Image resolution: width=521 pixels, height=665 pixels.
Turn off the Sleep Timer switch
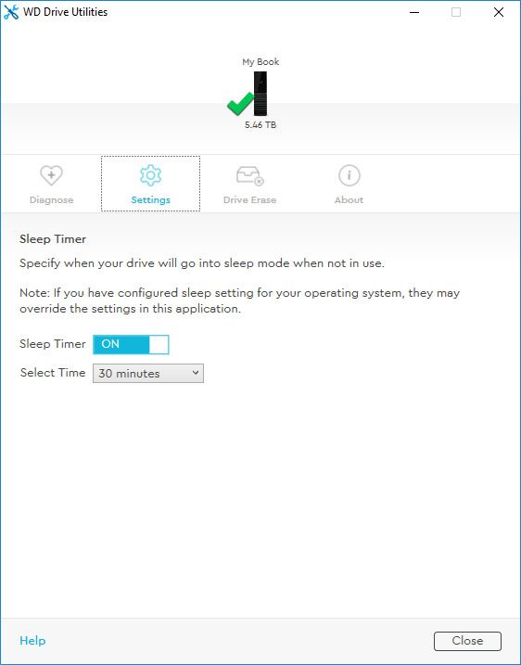click(131, 344)
